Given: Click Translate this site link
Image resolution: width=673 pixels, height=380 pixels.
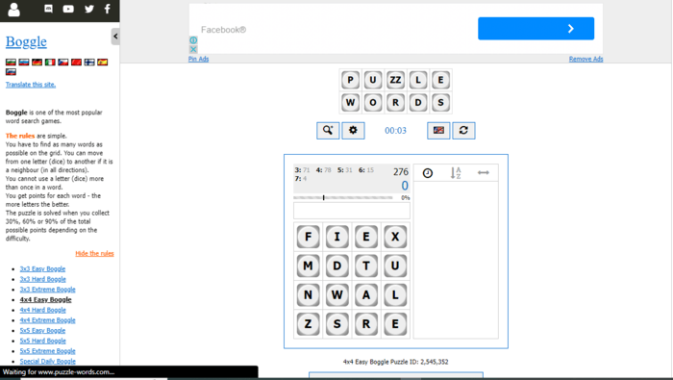Looking at the screenshot, I should [31, 85].
